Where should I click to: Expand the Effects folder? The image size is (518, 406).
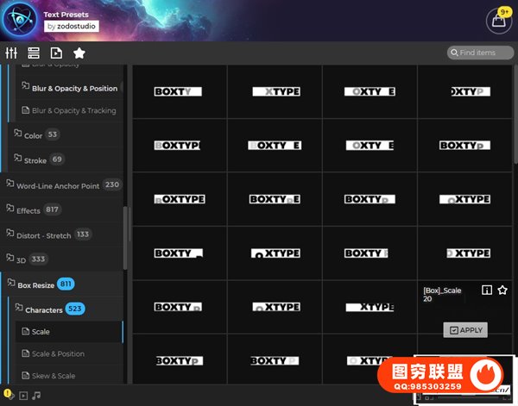coord(28,210)
